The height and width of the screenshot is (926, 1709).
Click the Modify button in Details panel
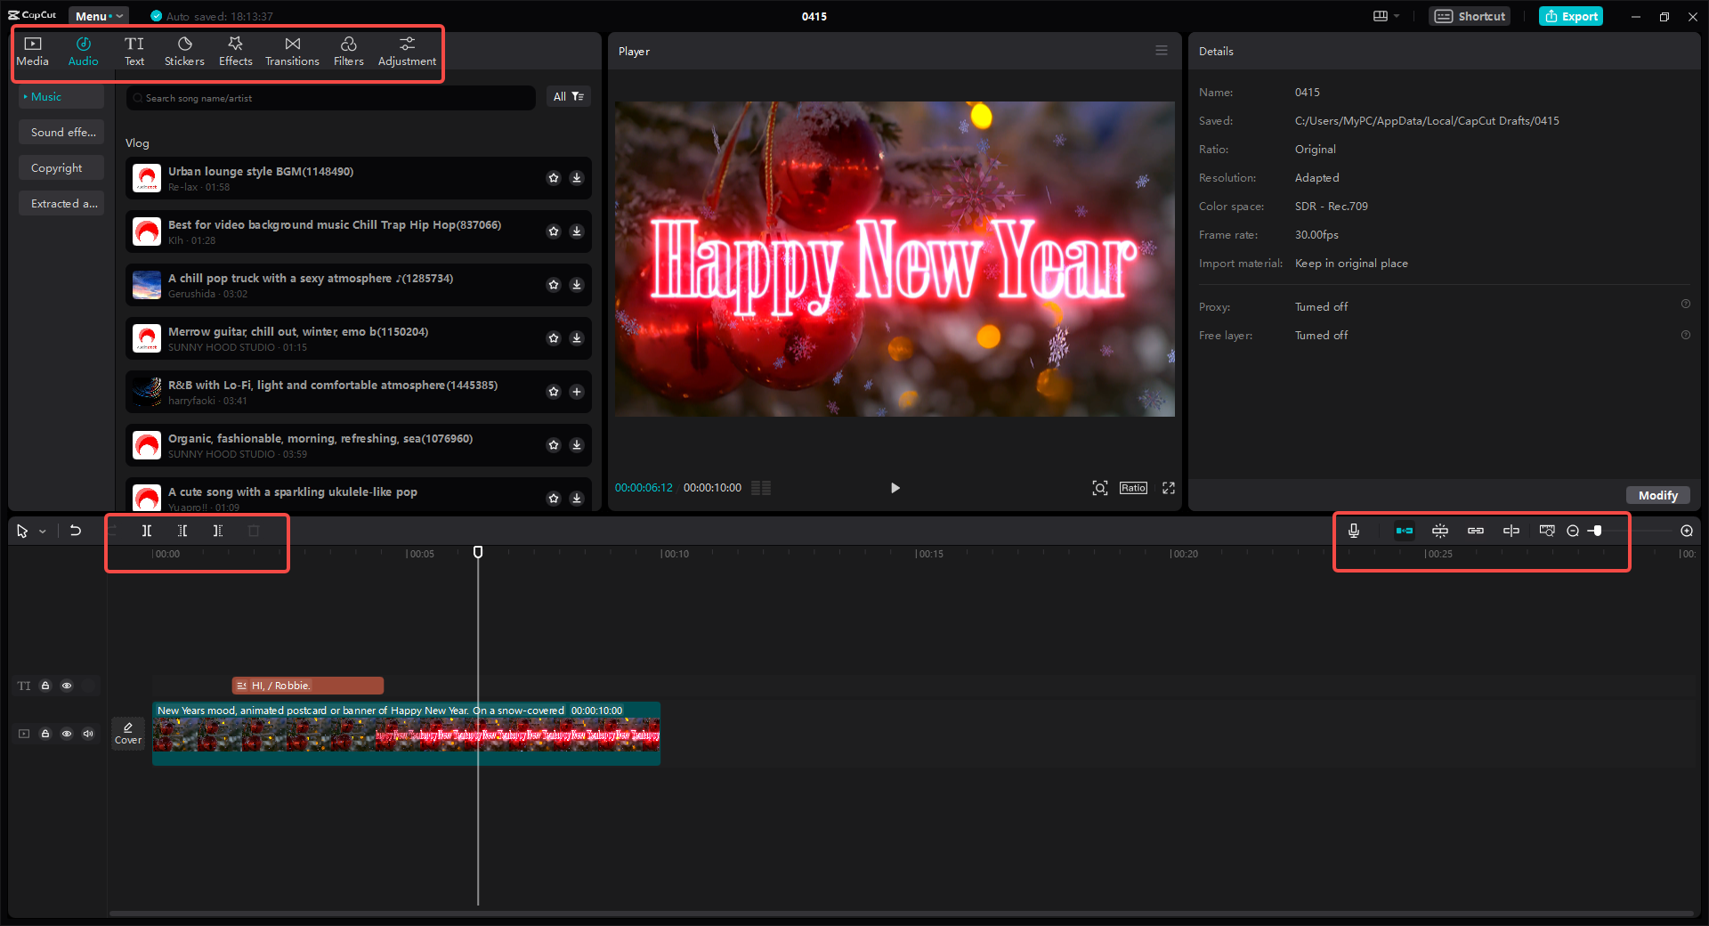[x=1657, y=495]
